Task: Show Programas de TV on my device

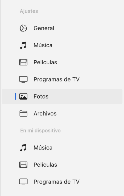Action: (62, 182)
